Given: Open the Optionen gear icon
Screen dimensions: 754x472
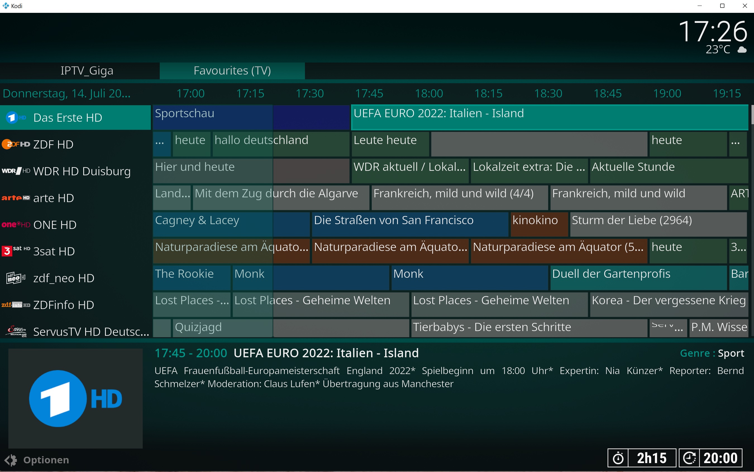Looking at the screenshot, I should pos(11,460).
